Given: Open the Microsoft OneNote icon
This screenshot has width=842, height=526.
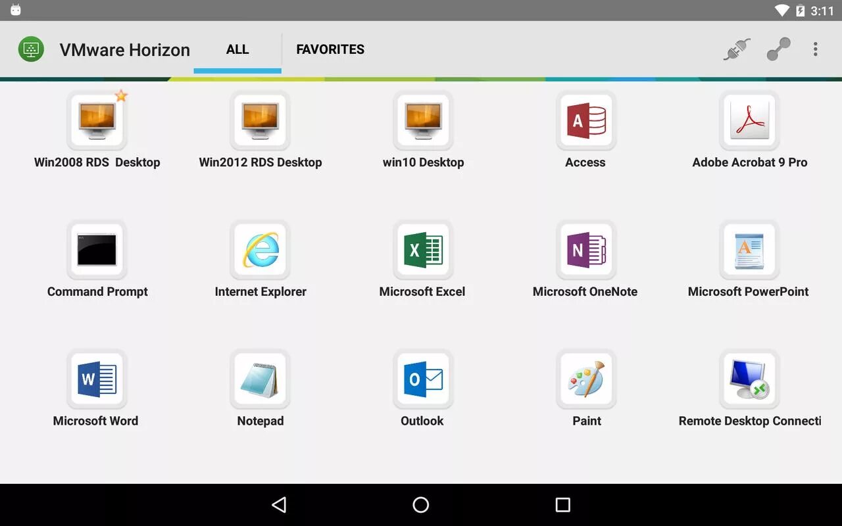Looking at the screenshot, I should [586, 250].
